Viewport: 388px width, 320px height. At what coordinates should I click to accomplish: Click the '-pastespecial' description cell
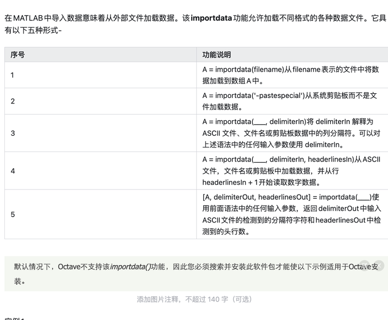292,101
